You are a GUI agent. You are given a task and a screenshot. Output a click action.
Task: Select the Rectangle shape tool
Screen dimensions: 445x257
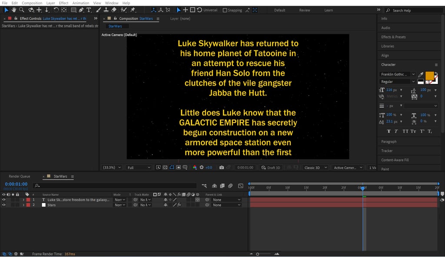point(73,10)
